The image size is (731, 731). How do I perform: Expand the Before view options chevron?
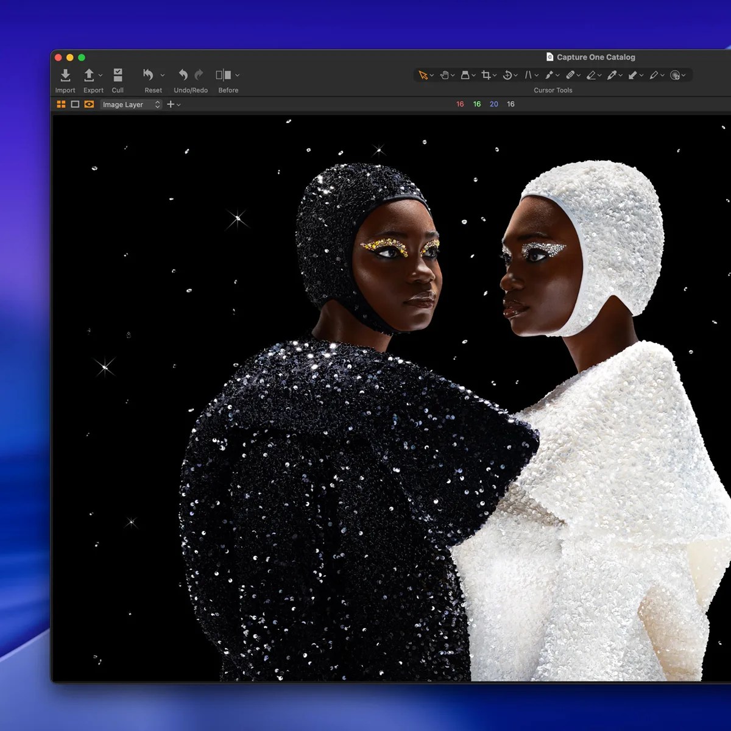click(238, 75)
